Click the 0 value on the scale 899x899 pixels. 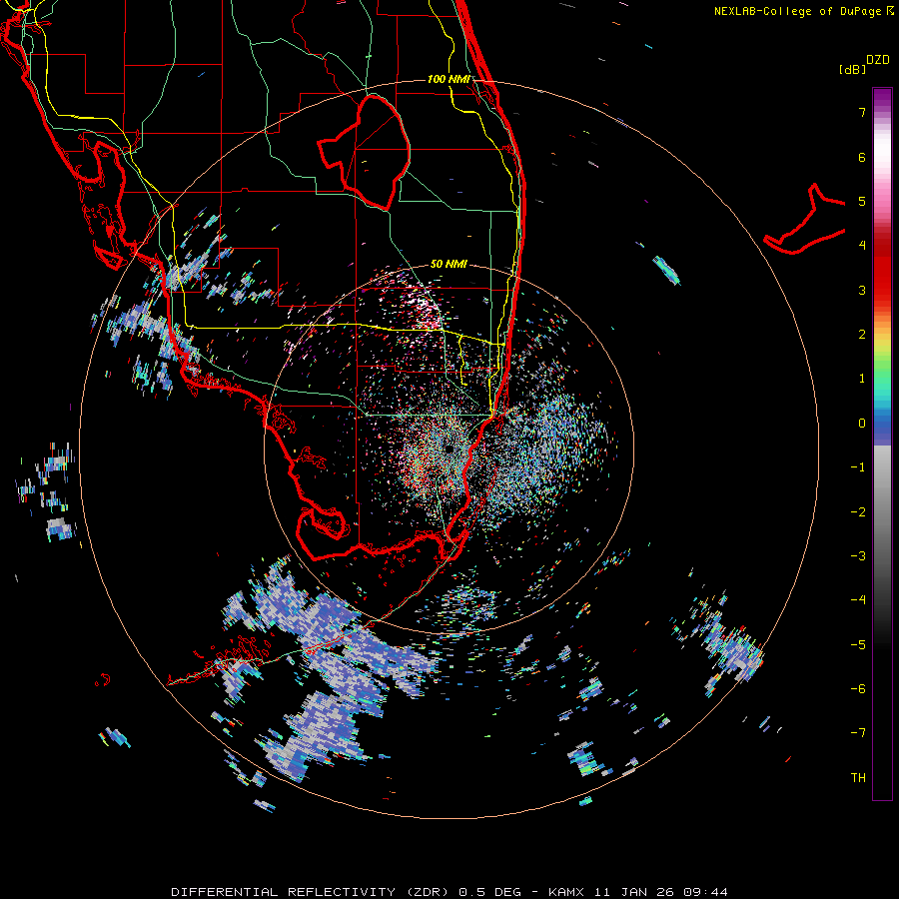point(862,424)
